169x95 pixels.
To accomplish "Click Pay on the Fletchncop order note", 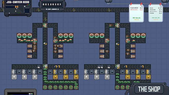I will [137, 18].
